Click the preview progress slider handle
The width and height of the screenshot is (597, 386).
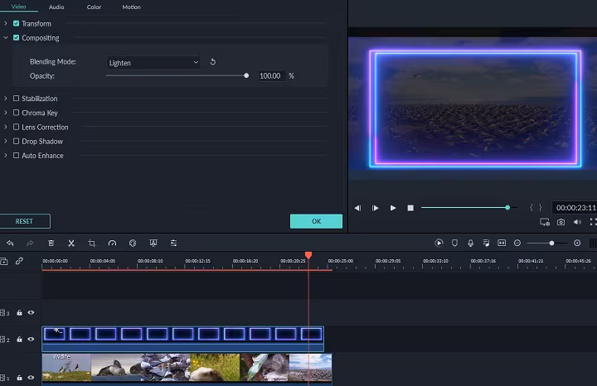pos(507,208)
